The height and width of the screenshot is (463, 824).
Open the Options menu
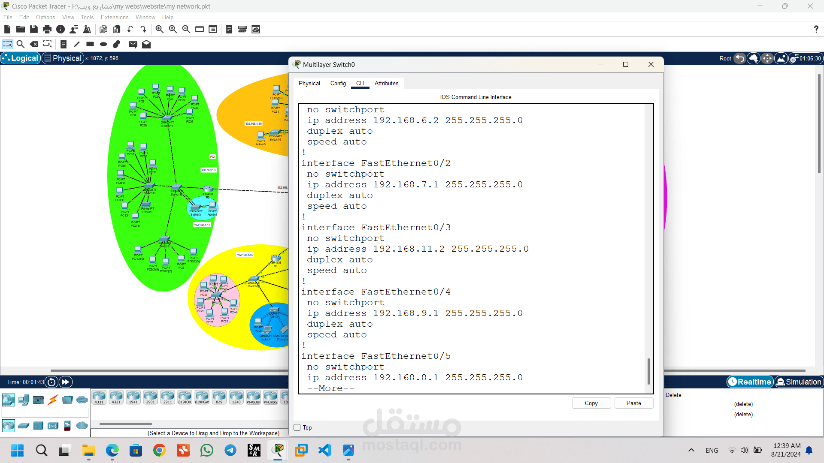click(45, 17)
